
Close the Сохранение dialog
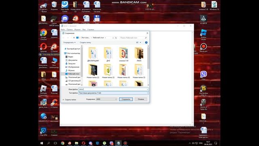147,33
